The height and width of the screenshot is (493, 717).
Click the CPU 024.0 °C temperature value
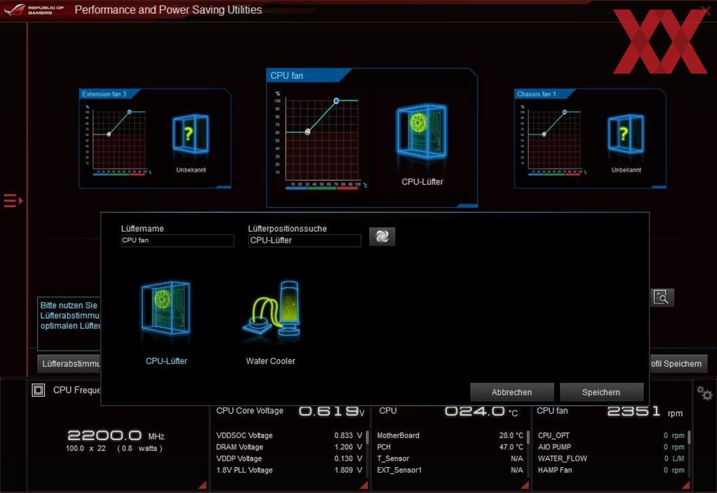pos(481,411)
